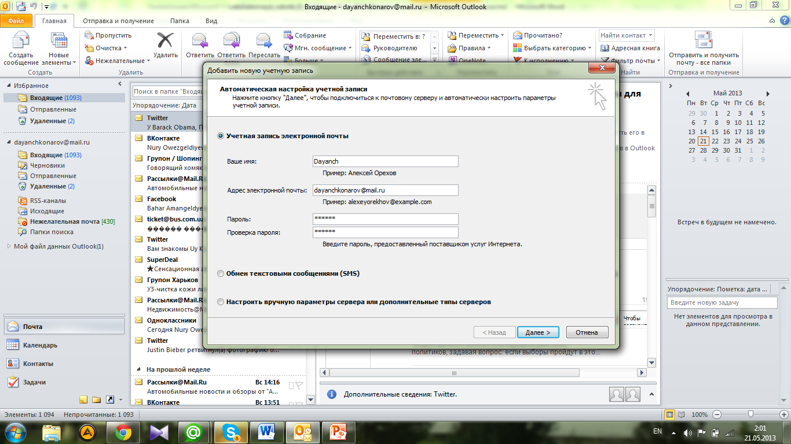Click the Forward (Переслать) icon
This screenshot has width=791, height=444.
click(x=264, y=40)
